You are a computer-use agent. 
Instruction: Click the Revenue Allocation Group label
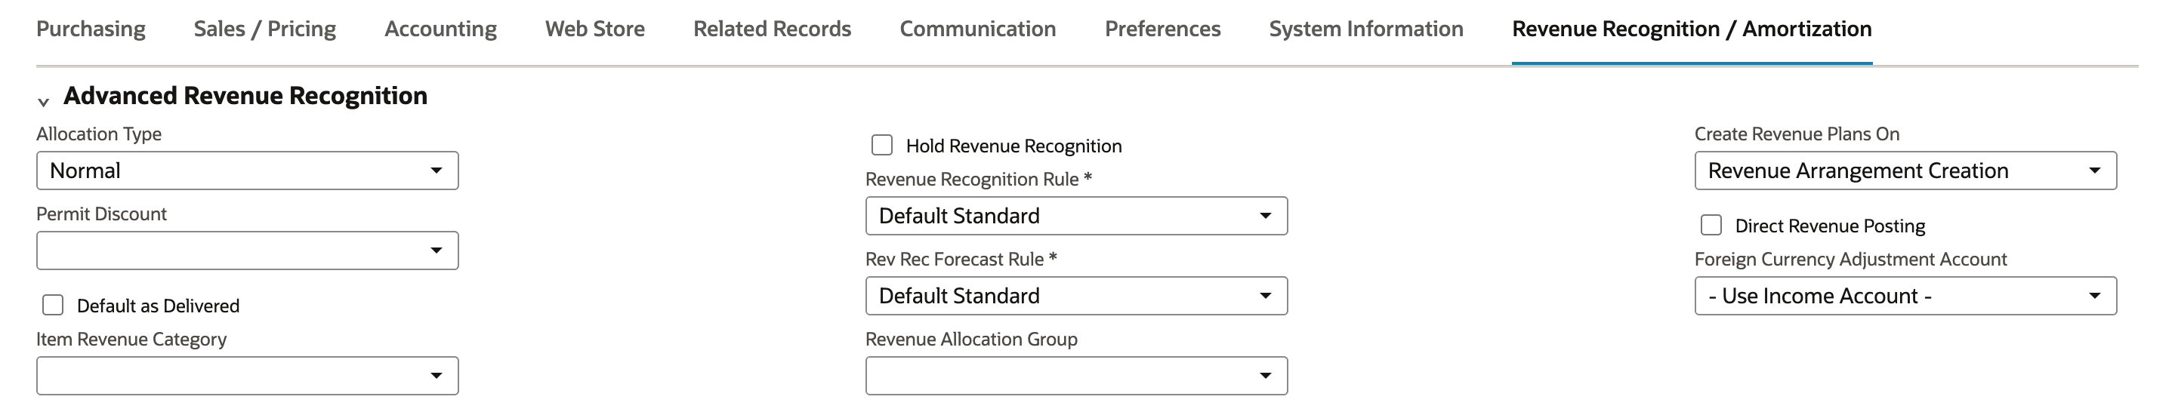tap(971, 339)
